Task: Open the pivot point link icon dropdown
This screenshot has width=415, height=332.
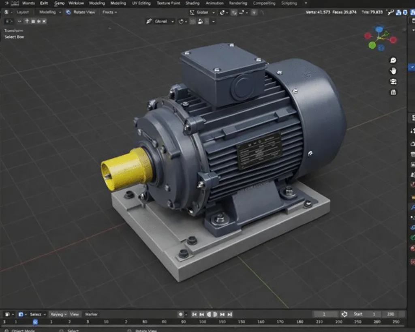Action: tap(223, 12)
